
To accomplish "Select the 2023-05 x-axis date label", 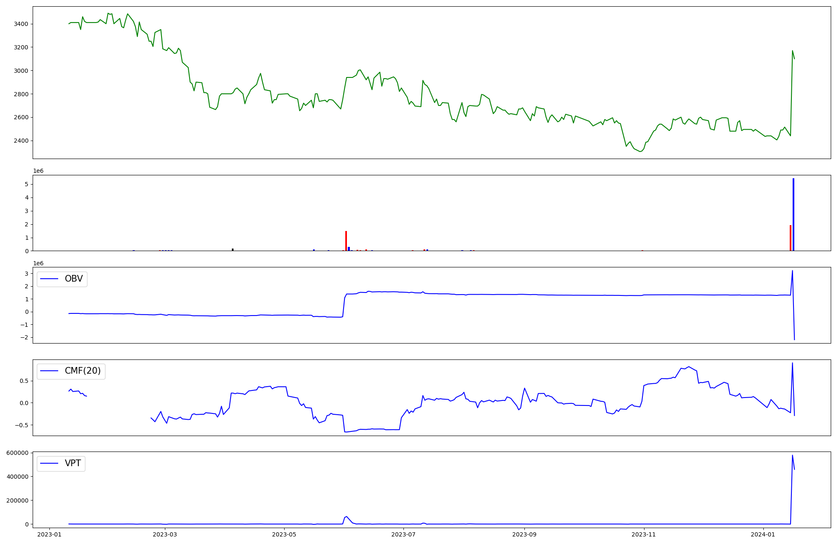I will 284,534.
